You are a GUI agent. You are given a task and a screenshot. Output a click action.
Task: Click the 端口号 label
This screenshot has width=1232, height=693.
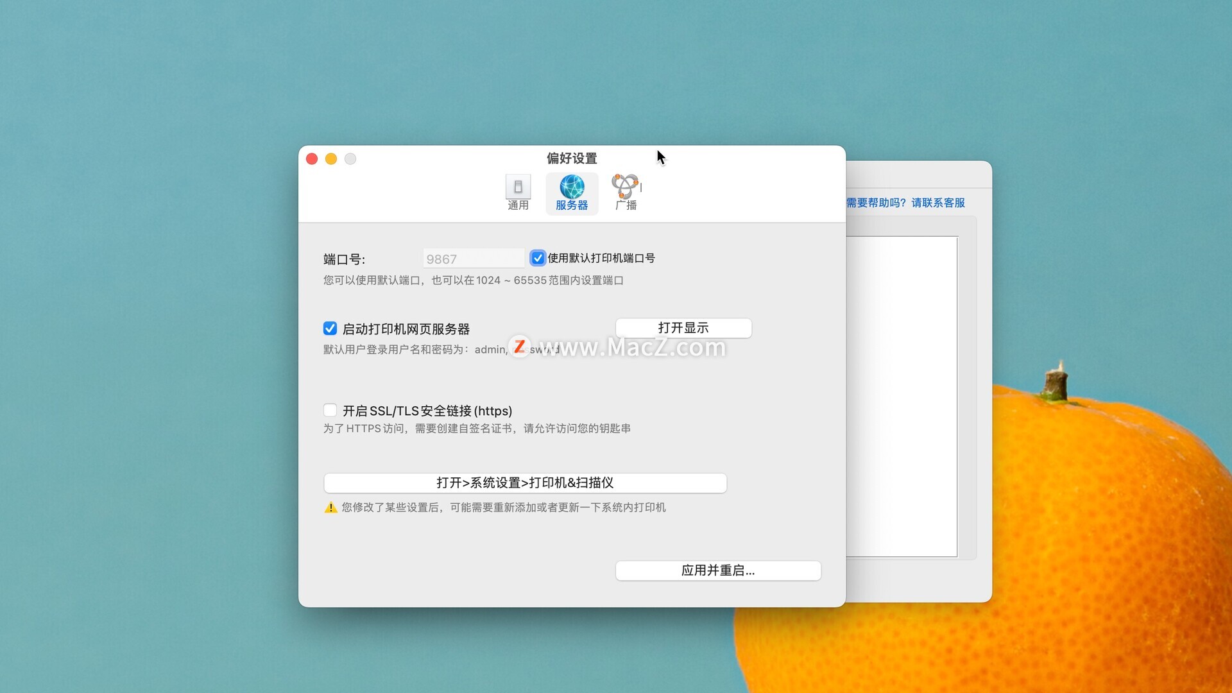(344, 259)
